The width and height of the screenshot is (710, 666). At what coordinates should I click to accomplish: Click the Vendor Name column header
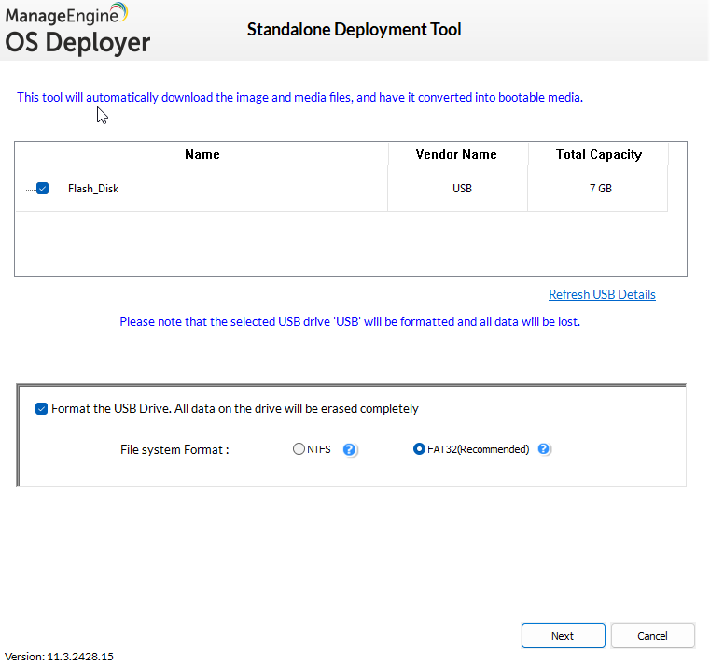click(456, 154)
